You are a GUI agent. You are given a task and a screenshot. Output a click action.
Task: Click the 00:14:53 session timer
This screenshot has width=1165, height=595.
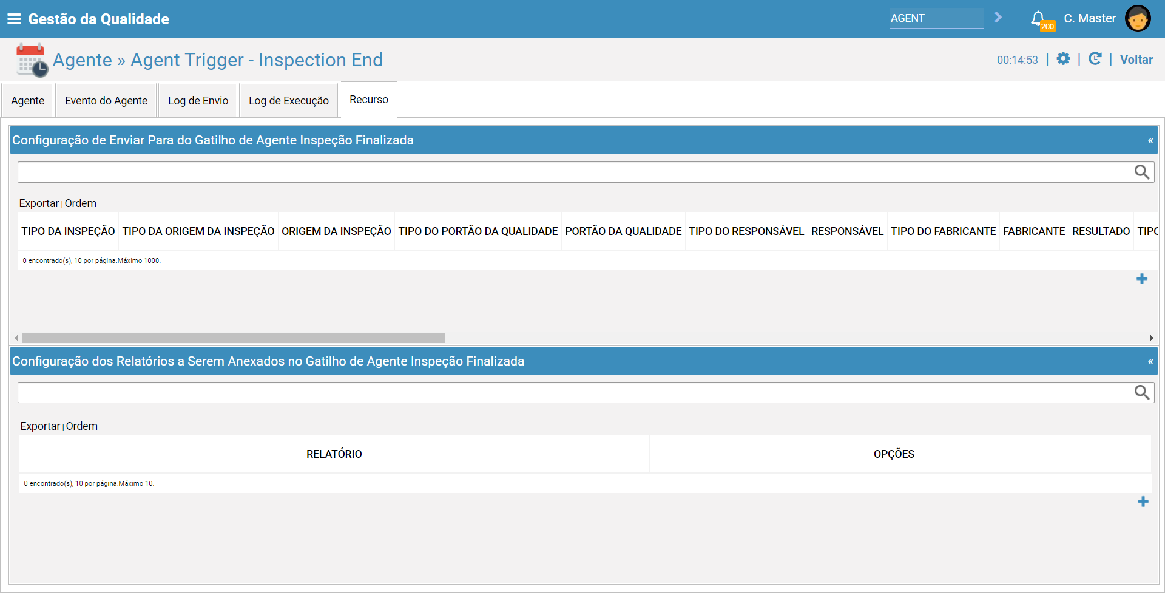click(x=1017, y=59)
